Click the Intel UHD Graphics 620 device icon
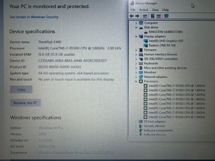215x161 pixels. [x=146, y=41]
